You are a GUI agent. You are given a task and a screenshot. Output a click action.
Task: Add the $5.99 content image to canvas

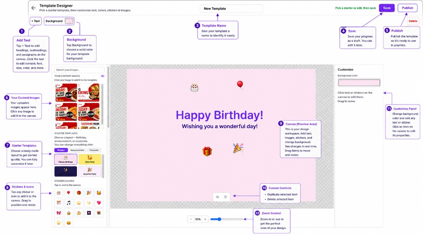point(66,92)
